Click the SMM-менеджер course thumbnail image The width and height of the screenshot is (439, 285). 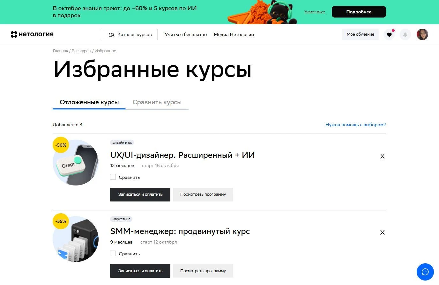[76, 239]
